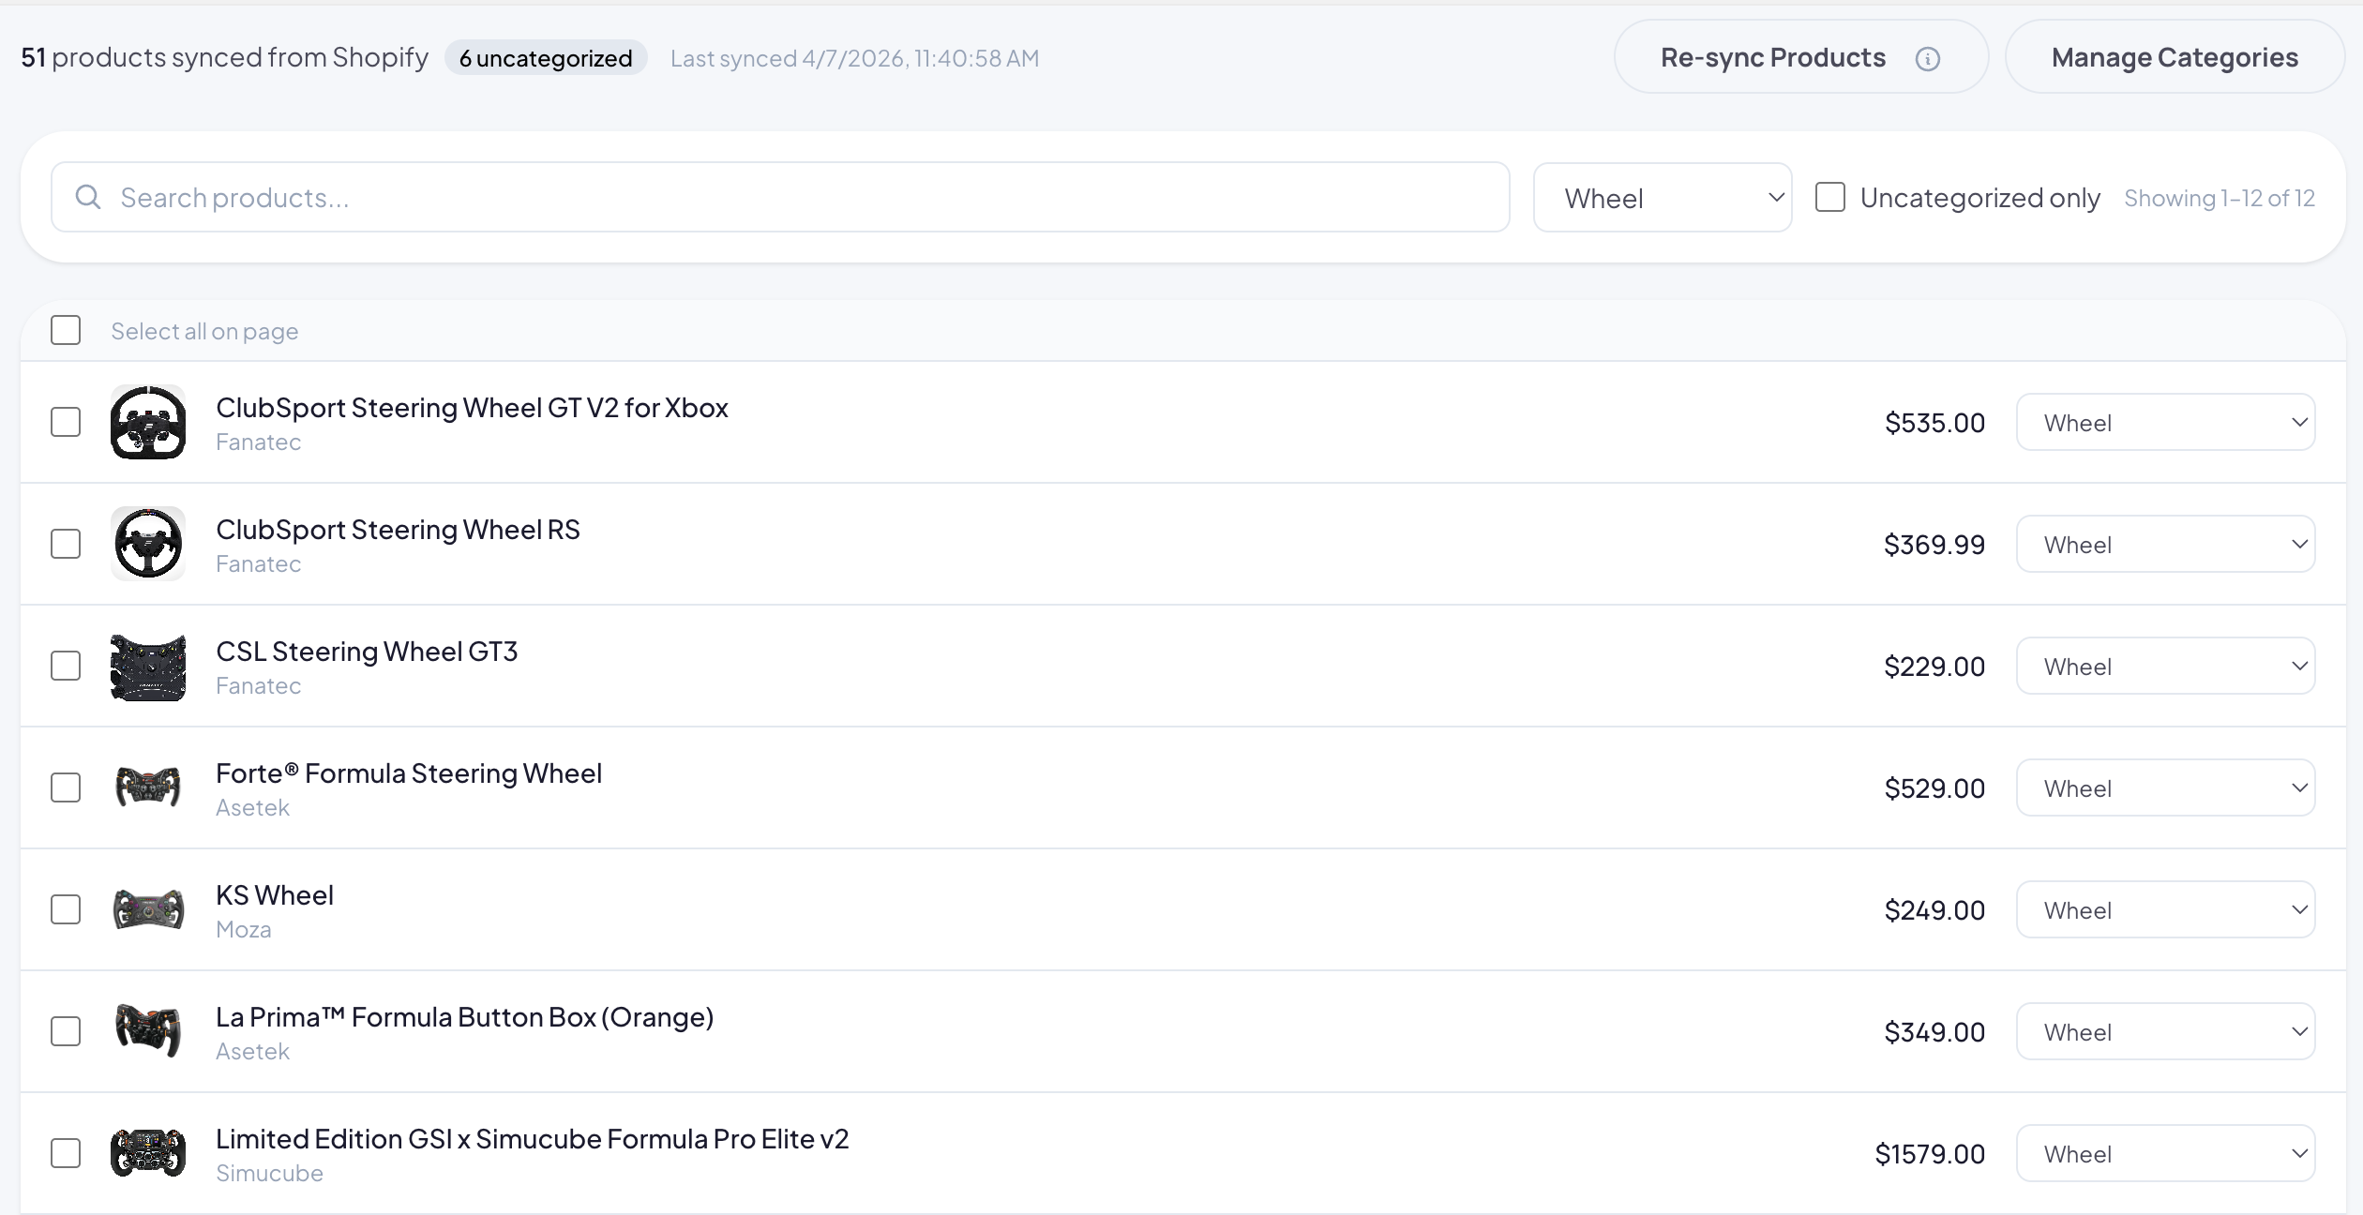Screen dimensions: 2363x1215
Task: View the CSL Steering Wheel GT3 thumbnail
Action: coord(148,666)
